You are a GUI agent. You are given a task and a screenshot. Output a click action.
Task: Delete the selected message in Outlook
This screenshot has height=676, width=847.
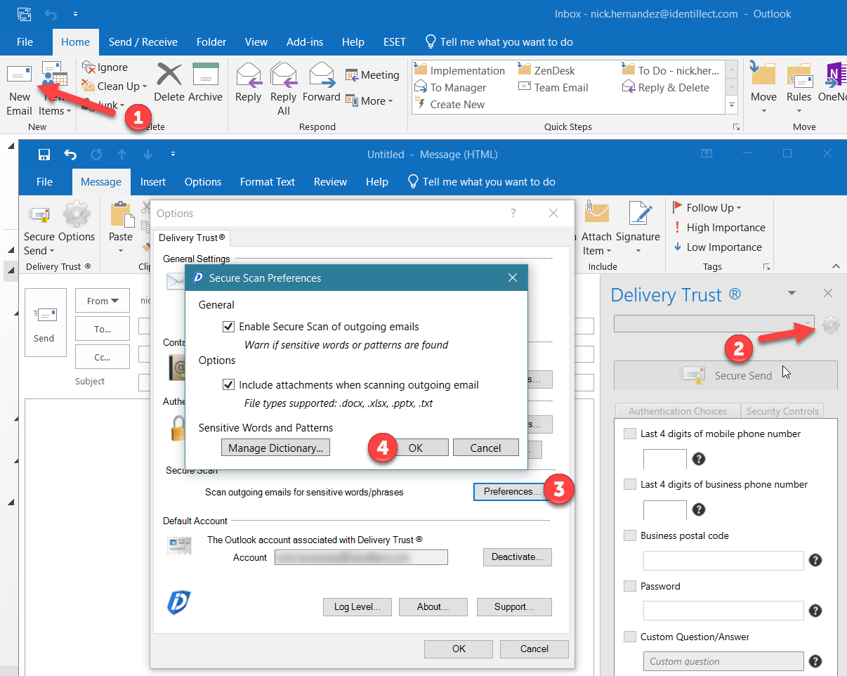point(169,84)
